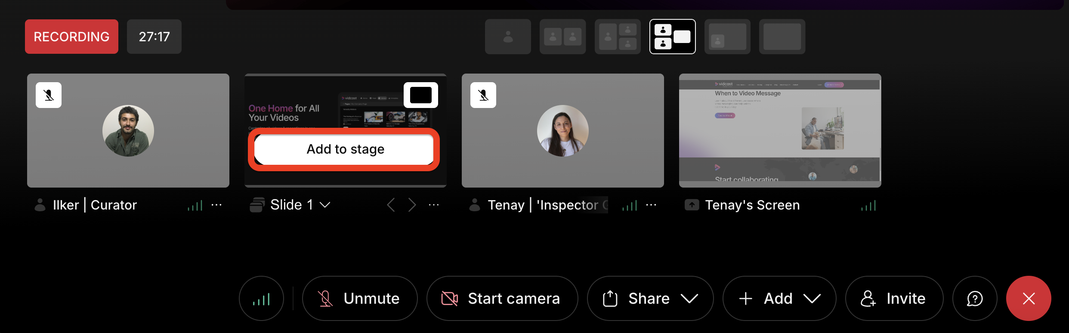The width and height of the screenshot is (1069, 333).
Task: Click the 27:17 recording timer
Action: (x=154, y=37)
